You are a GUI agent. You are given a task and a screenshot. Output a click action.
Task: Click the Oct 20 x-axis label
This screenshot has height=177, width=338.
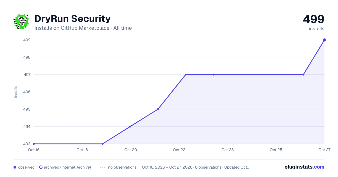coord(131,150)
